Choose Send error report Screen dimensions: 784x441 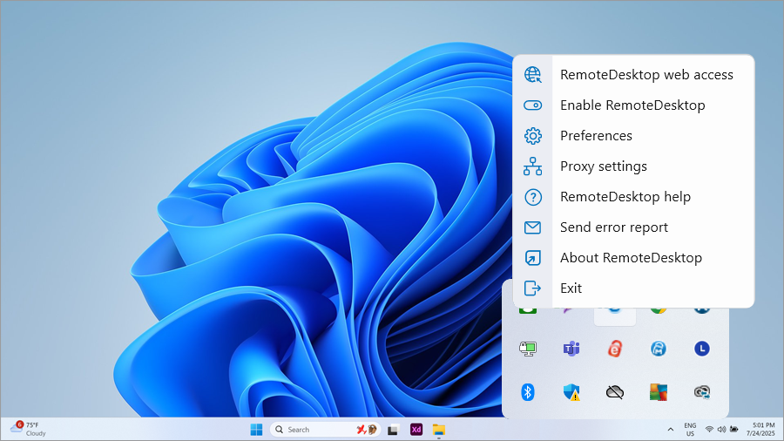[x=633, y=227]
